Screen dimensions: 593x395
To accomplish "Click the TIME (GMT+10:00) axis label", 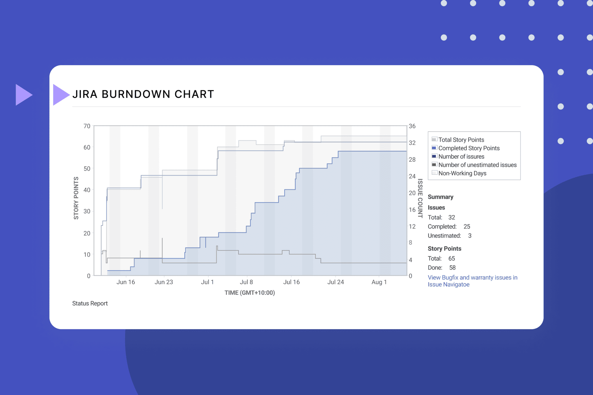I will 250,293.
